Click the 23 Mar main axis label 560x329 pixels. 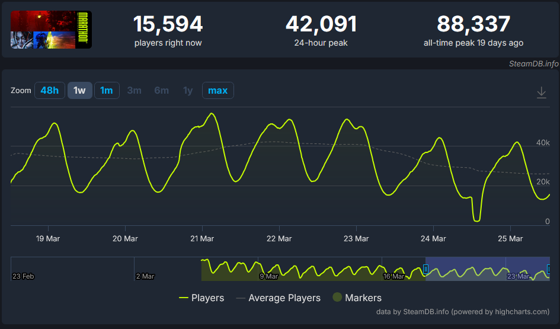[x=356, y=239]
